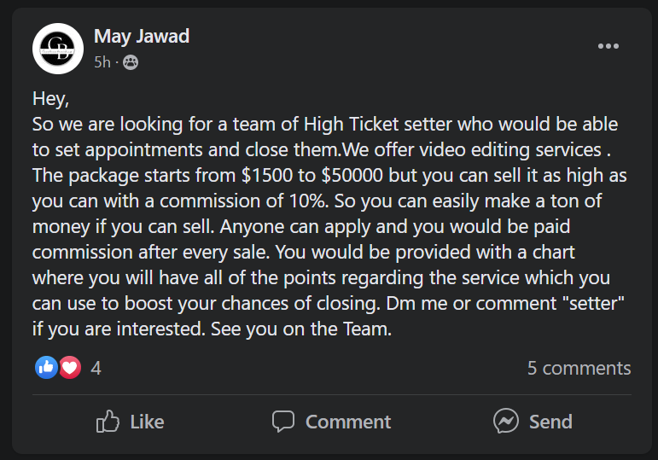Open May Jawad's profile picture
This screenshot has height=460, width=658.
tap(57, 49)
